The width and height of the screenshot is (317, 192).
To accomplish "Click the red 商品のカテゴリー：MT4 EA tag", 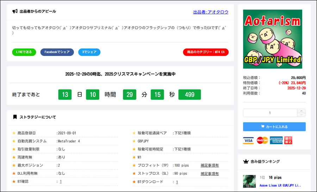I will [206, 52].
